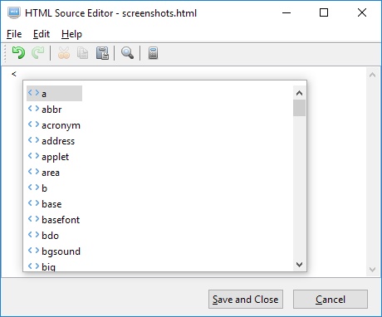This screenshot has width=382, height=317.
Task: Choose 'acronym' from autocomplete list
Action: 54,125
